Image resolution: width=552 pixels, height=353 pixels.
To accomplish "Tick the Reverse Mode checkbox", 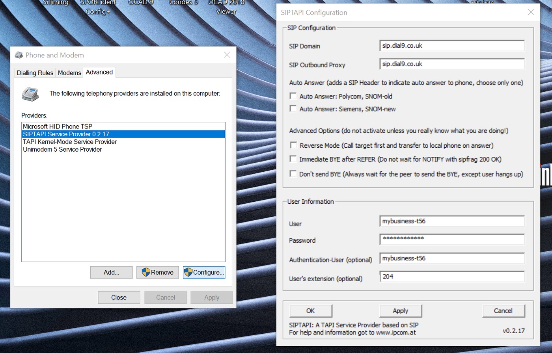I will coord(293,145).
